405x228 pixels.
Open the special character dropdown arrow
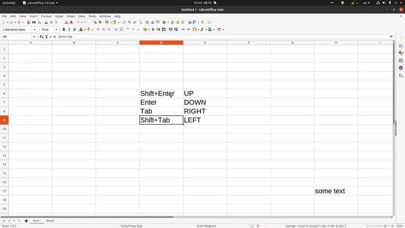click(168, 23)
